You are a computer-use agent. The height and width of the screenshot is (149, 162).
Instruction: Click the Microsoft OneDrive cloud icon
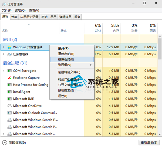pyautogui.click(x=9, y=106)
